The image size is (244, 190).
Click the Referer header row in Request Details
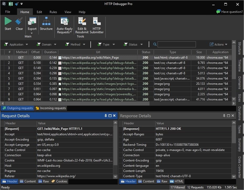click(x=57, y=176)
